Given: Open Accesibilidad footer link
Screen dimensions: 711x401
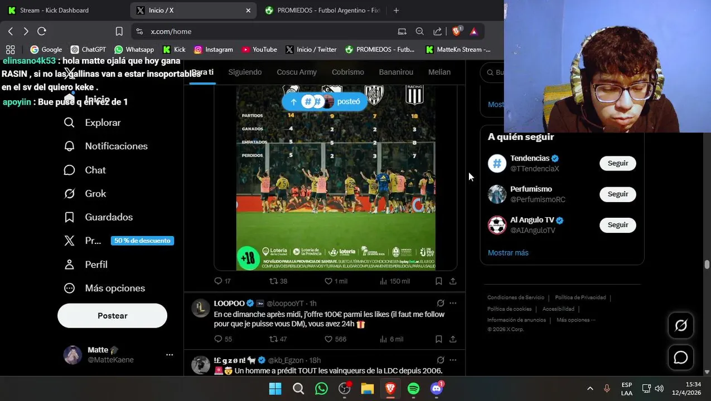Looking at the screenshot, I should (558, 309).
